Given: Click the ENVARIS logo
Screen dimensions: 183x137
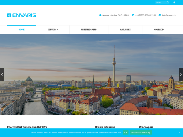Looking at the screenshot, I should tap(22, 15).
